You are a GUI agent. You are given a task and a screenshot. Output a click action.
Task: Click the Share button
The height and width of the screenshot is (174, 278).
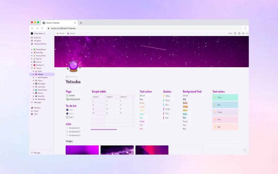pos(230,33)
